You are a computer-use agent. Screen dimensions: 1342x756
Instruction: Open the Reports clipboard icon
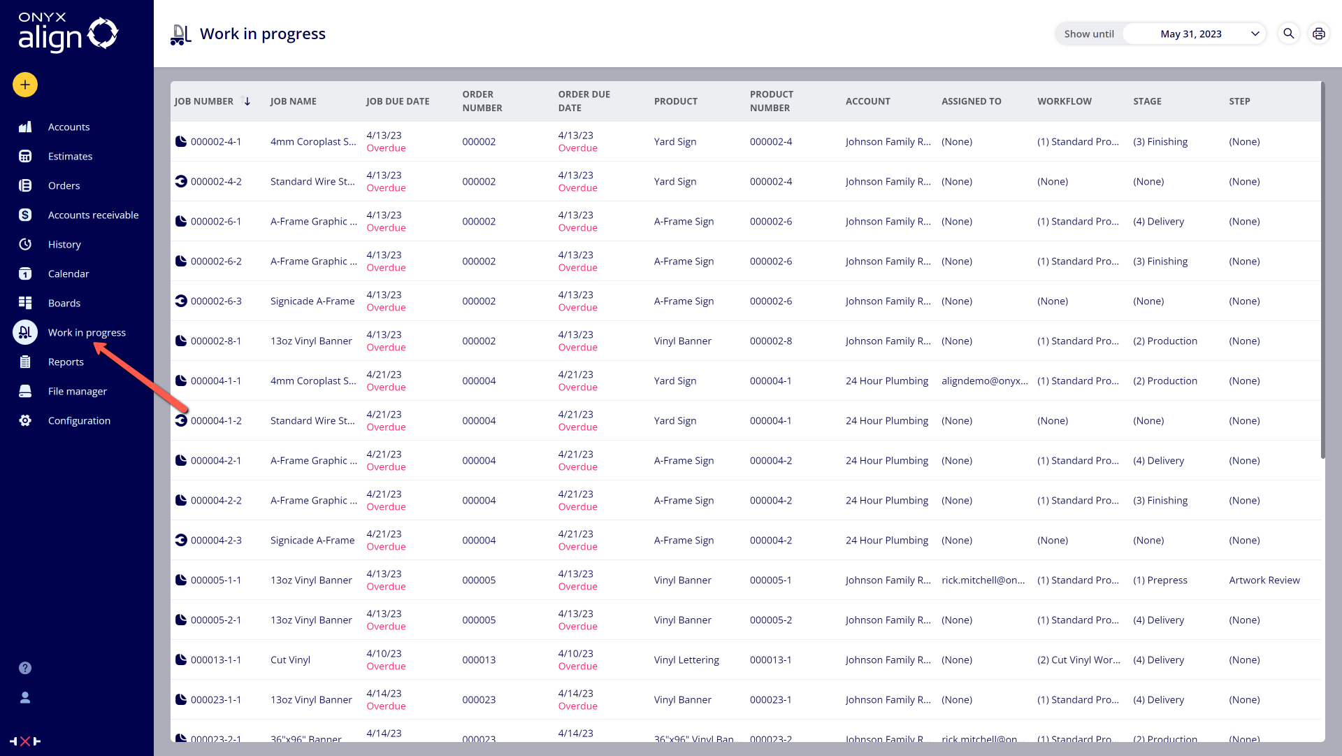coord(25,362)
